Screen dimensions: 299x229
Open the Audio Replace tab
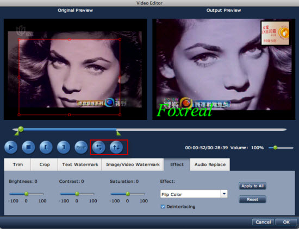[x=210, y=164]
